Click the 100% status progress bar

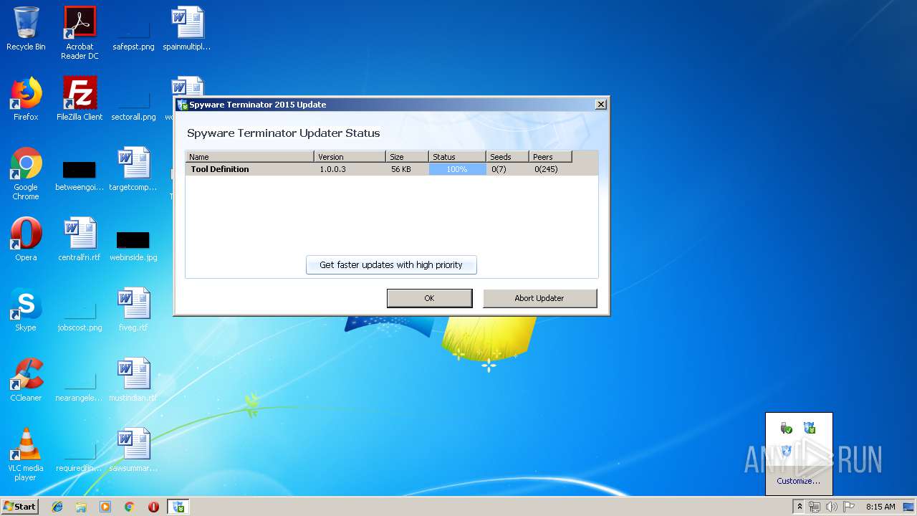click(x=457, y=169)
